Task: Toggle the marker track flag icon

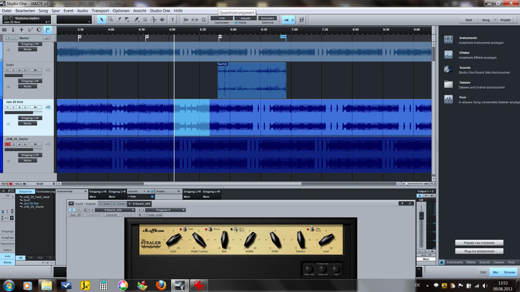Action: (48, 30)
